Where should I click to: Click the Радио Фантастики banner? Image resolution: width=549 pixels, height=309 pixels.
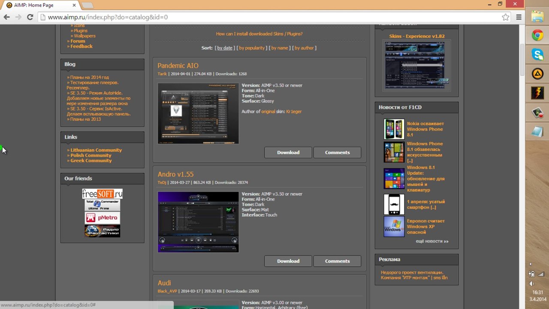102,231
